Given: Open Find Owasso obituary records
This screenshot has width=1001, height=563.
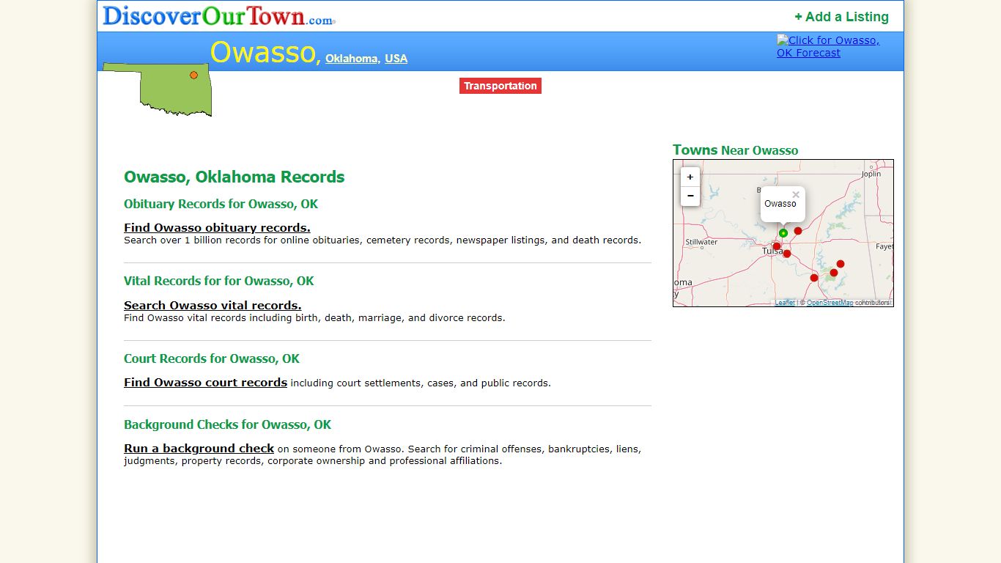Looking at the screenshot, I should (217, 227).
